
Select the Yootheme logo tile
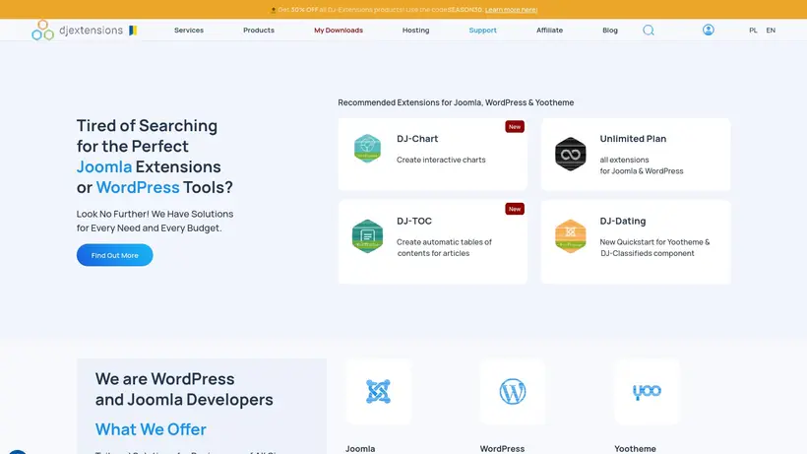tap(647, 392)
